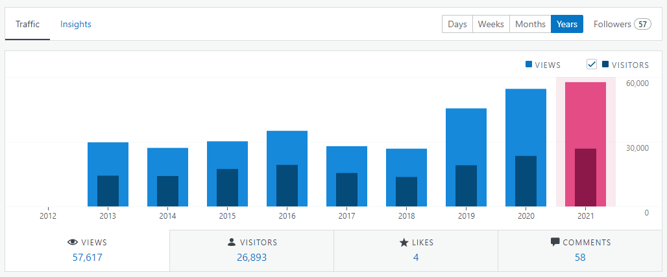Select the Traffic tab

28,25
